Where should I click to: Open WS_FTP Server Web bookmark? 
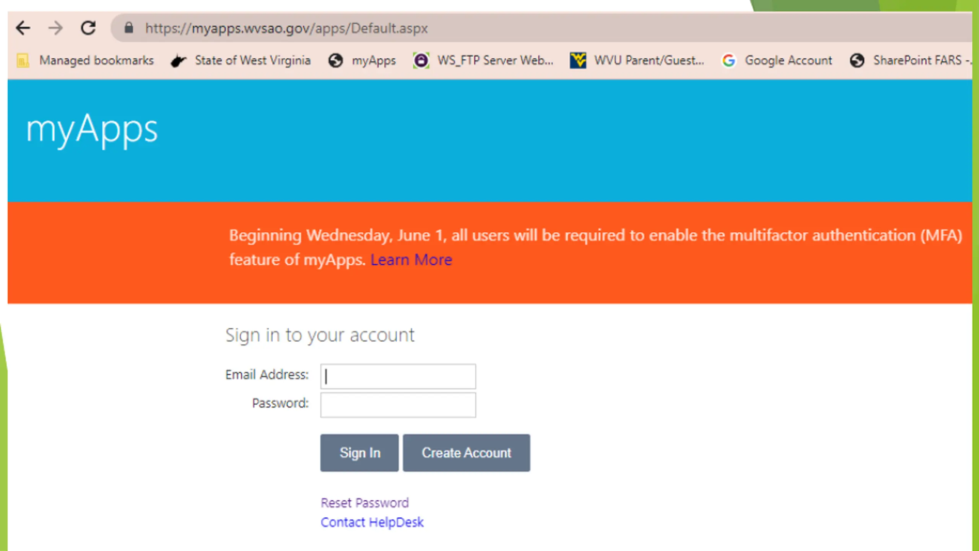click(483, 60)
